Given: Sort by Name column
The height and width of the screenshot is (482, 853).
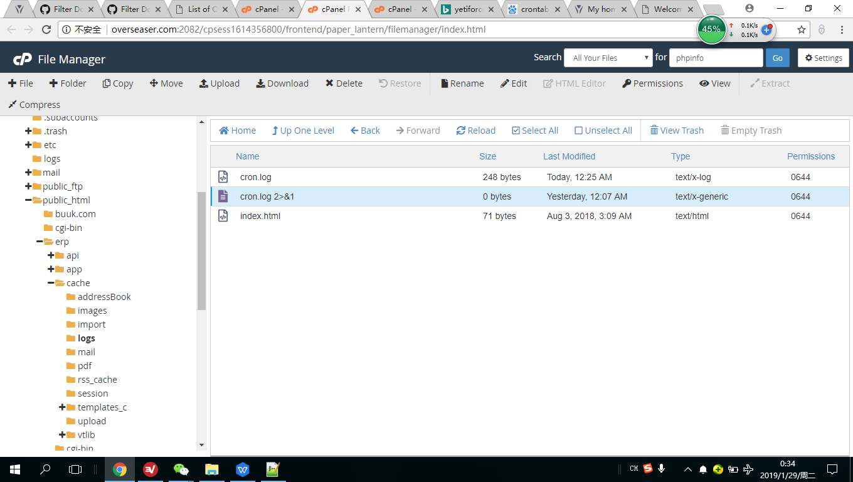Looking at the screenshot, I should coord(247,156).
